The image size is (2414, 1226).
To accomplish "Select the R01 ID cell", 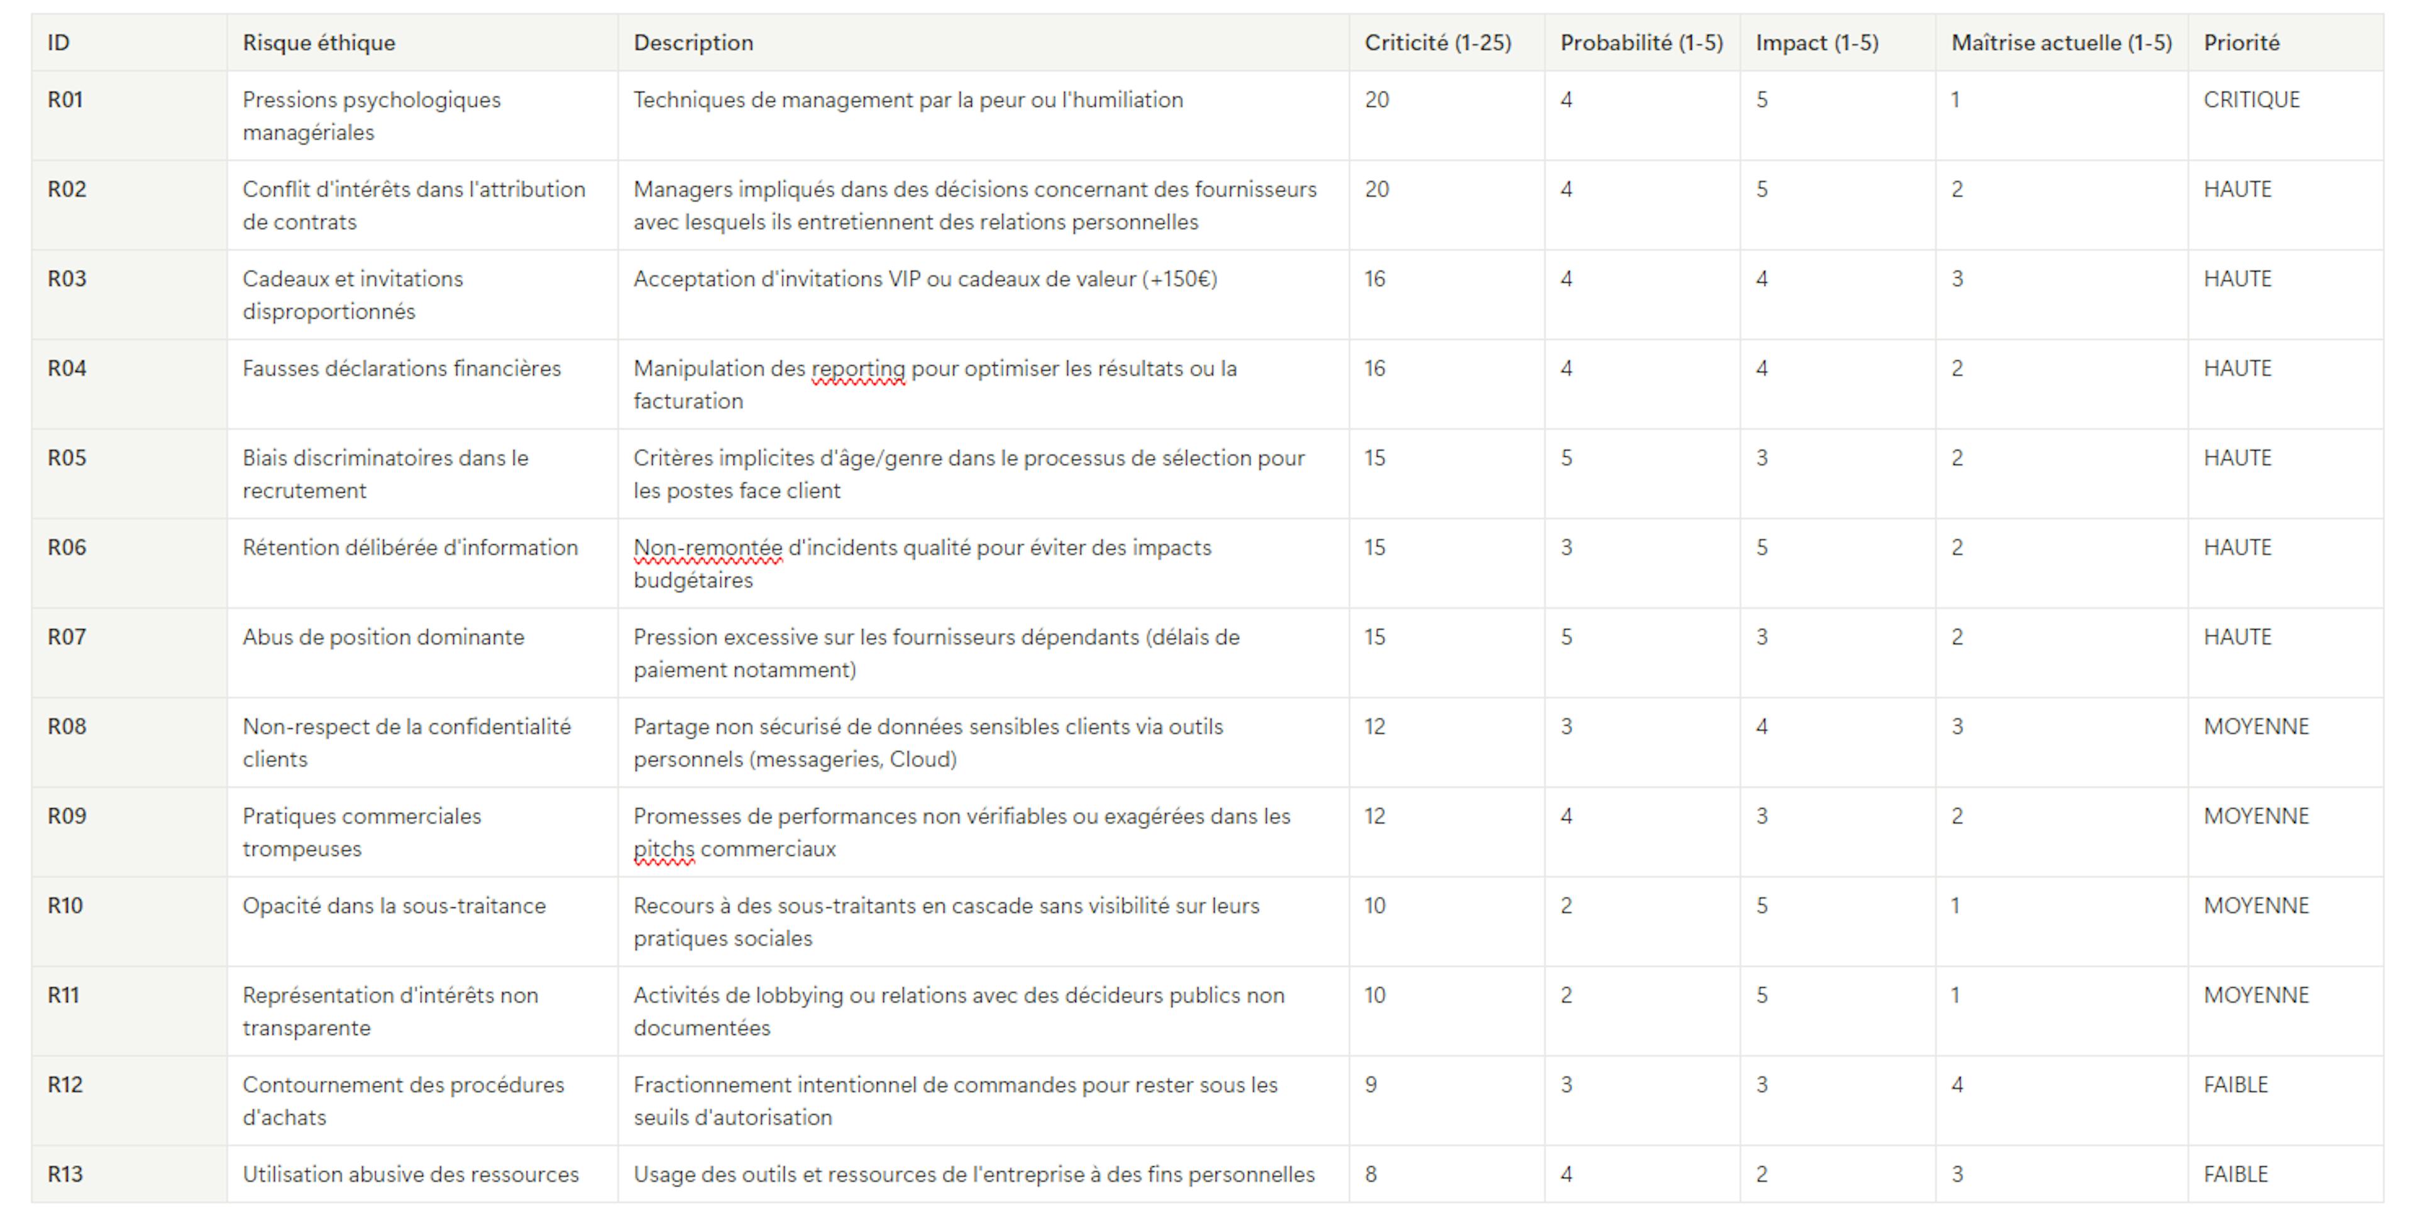I will [x=130, y=115].
